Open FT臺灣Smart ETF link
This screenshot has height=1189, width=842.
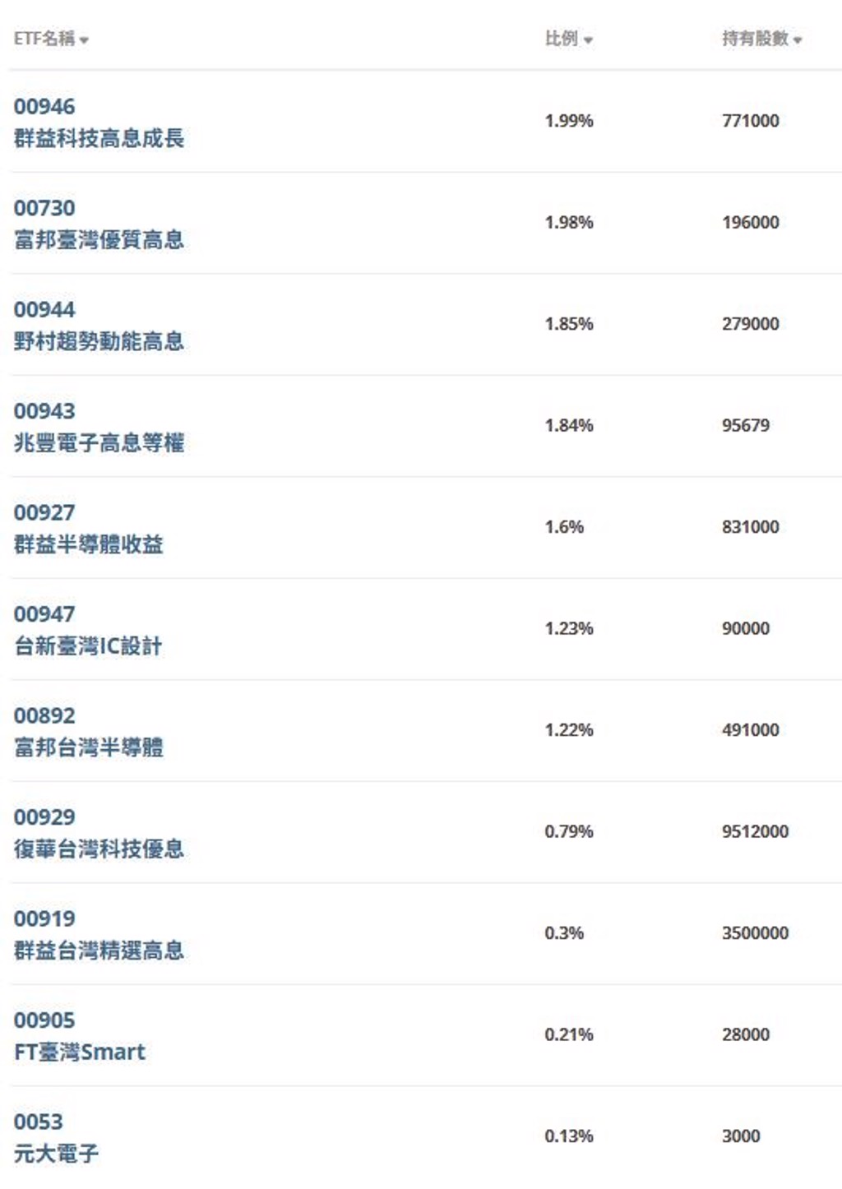point(80,1053)
